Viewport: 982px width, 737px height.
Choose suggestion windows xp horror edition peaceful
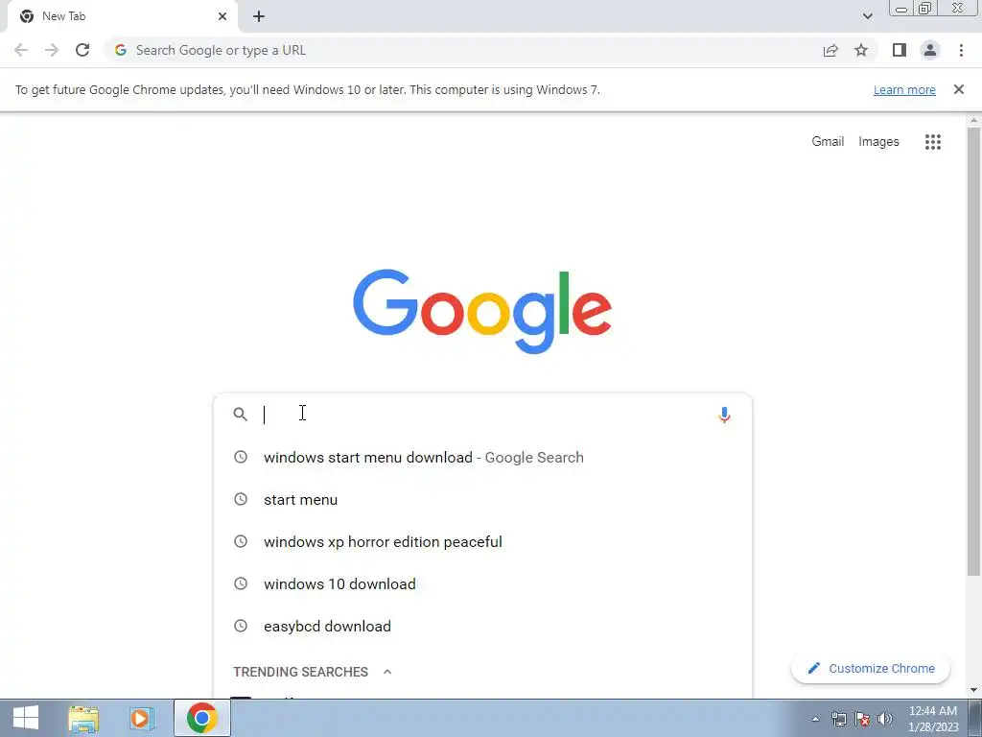482,541
